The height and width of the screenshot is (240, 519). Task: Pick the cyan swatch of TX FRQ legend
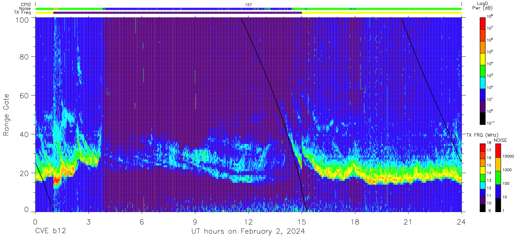483,185
